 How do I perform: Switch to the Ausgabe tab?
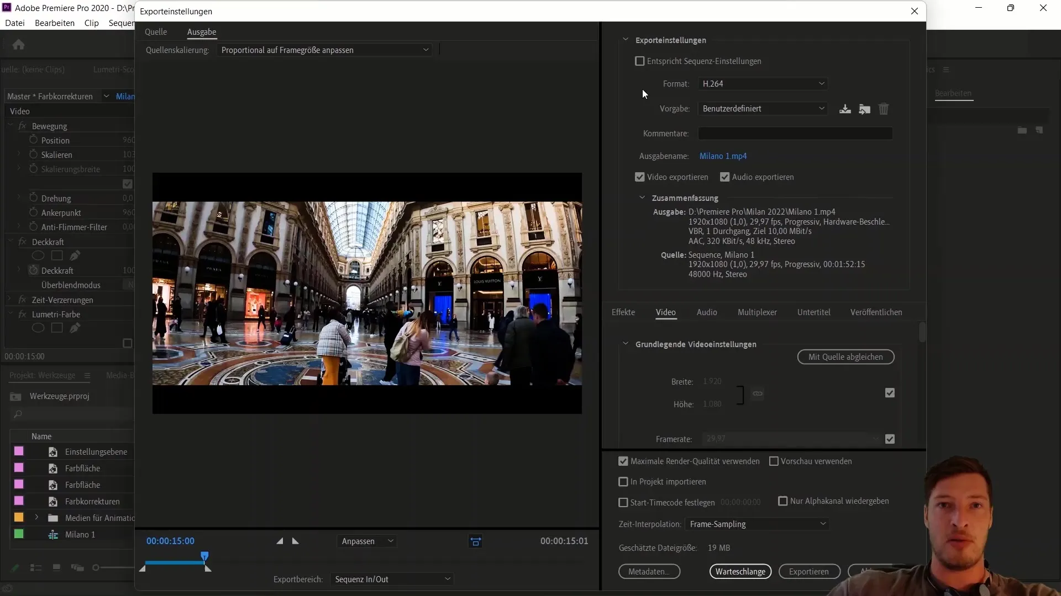tap(202, 32)
